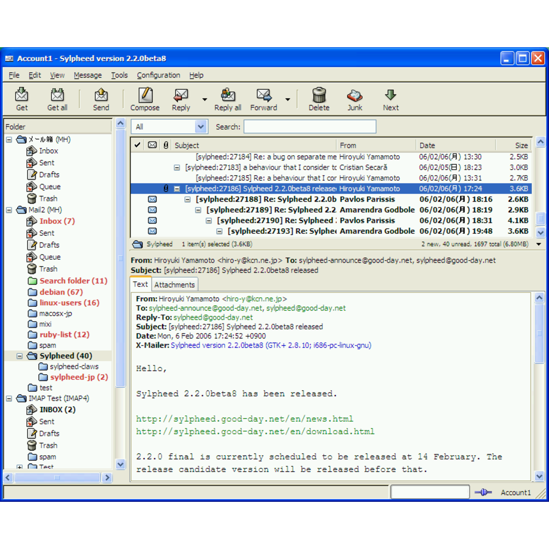Click the Reply-To sylpheed@good-day.net address
The image size is (549, 549).
[x=213, y=317]
